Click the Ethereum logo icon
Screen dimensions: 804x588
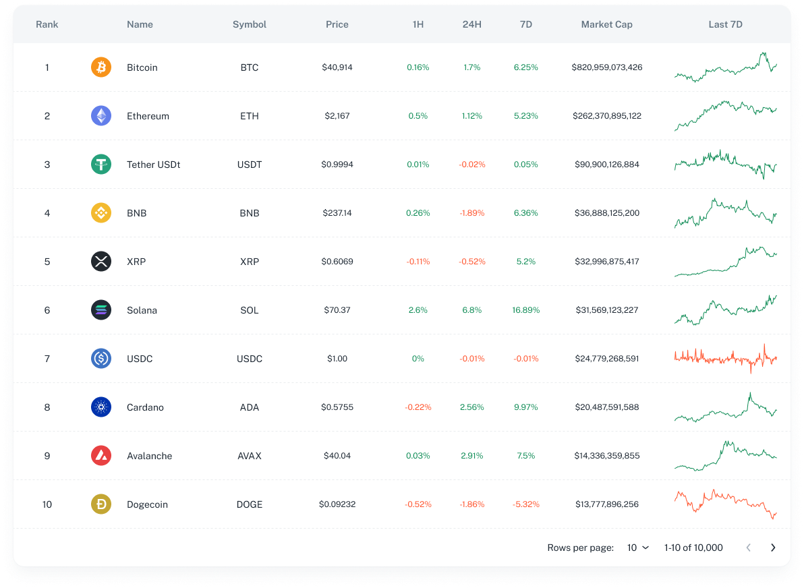[101, 116]
